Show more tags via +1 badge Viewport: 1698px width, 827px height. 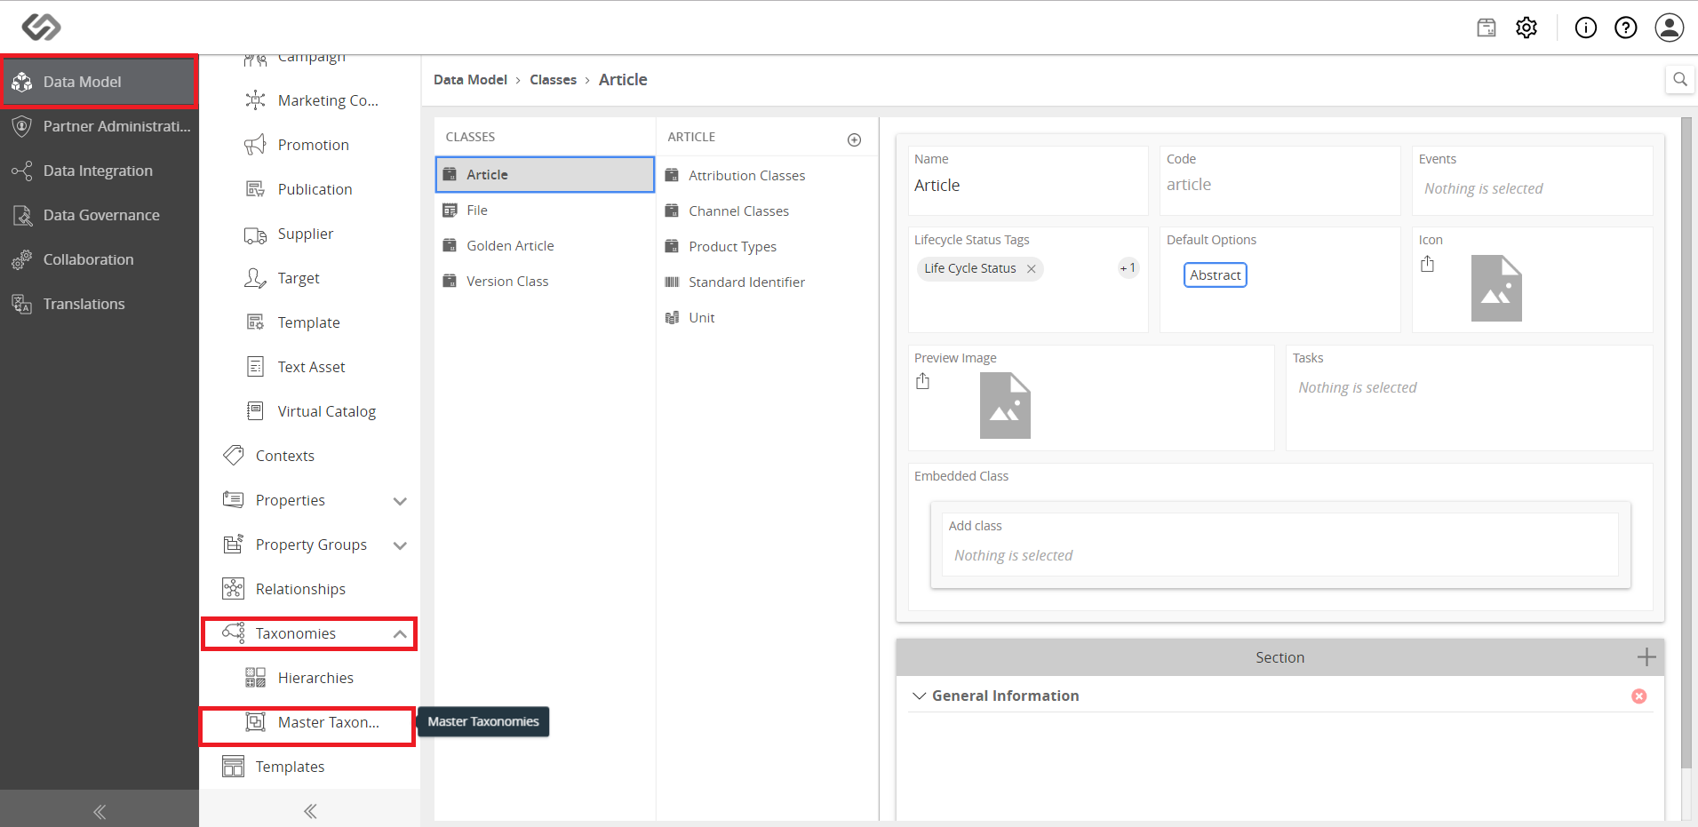coord(1128,268)
